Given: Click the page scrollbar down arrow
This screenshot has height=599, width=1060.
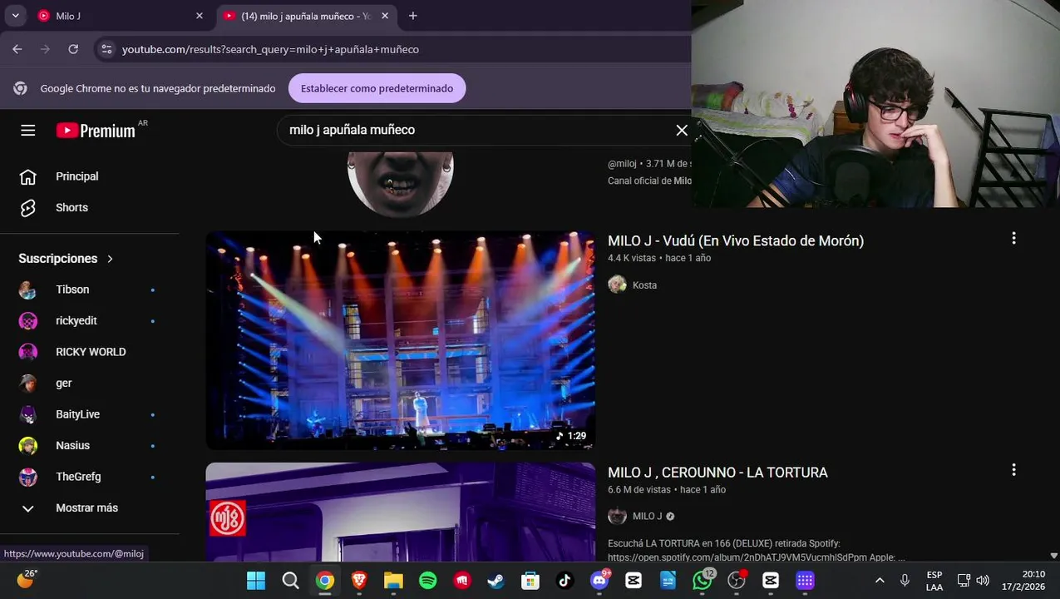Looking at the screenshot, I should coord(1053,555).
